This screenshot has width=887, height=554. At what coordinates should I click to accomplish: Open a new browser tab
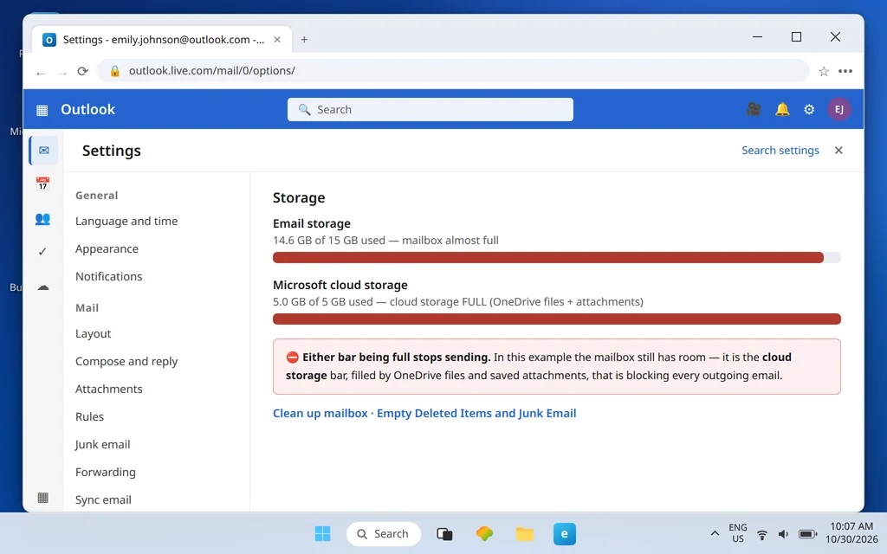pos(304,40)
